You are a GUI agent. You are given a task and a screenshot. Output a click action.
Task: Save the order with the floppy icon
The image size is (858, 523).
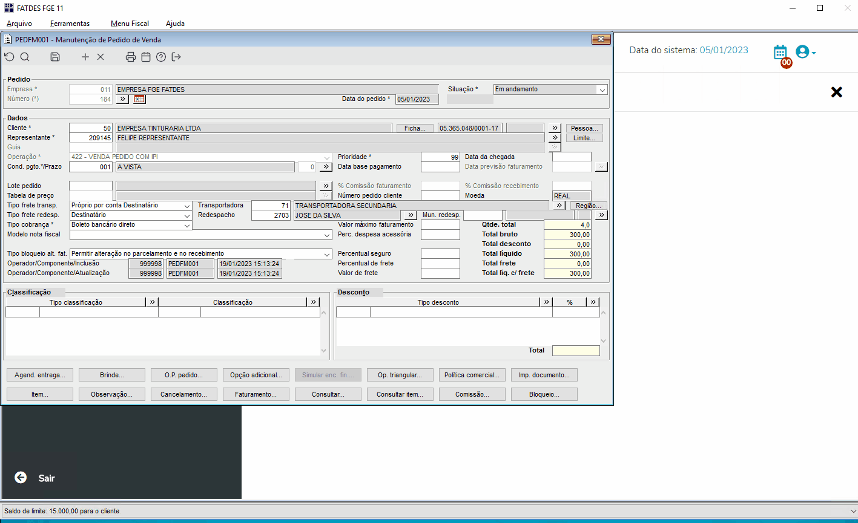point(55,57)
